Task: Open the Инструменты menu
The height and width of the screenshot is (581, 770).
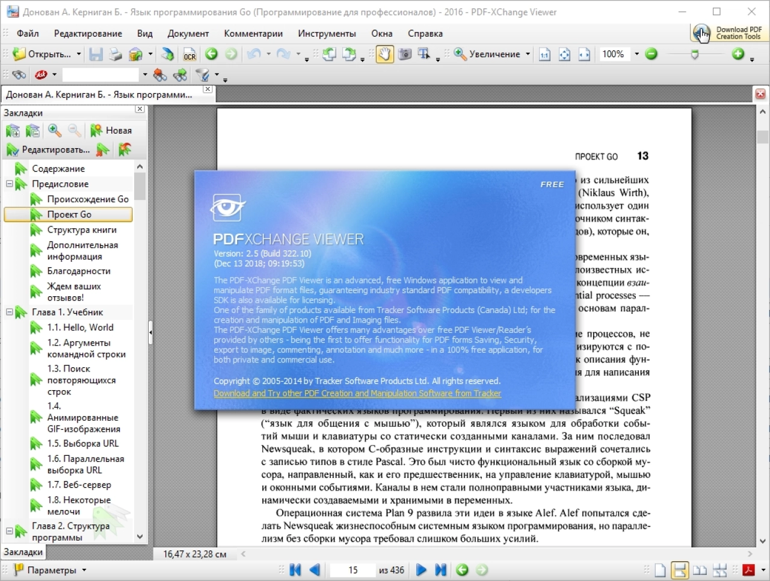Action: click(x=327, y=34)
